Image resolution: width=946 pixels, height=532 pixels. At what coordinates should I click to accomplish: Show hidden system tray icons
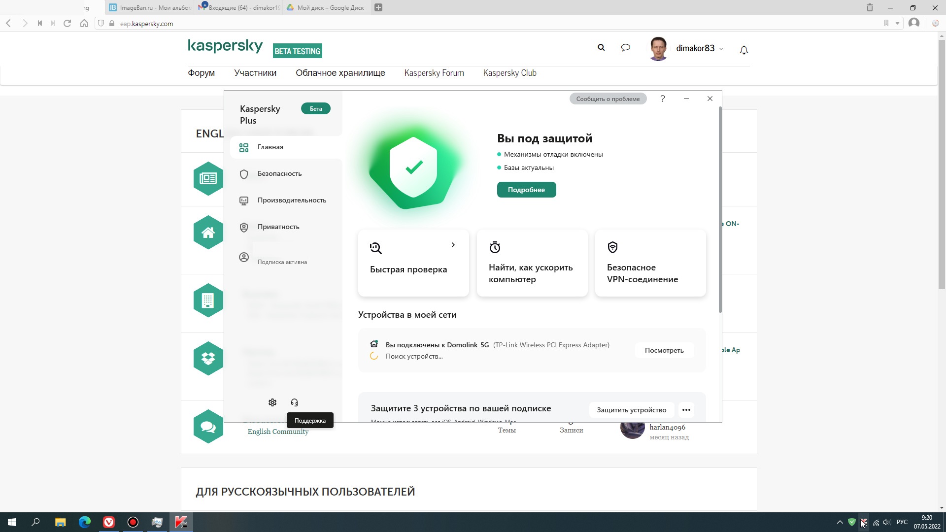click(840, 522)
